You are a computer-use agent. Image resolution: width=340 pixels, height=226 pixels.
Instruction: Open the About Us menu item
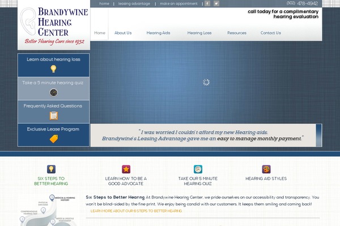click(123, 33)
